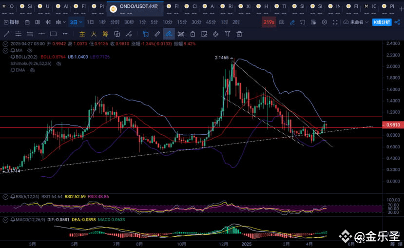Click the filter funnel icon

tap(227, 34)
